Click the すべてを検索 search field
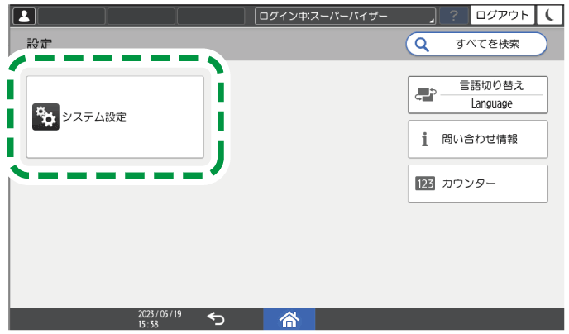The height and width of the screenshot is (334, 569). (x=476, y=45)
